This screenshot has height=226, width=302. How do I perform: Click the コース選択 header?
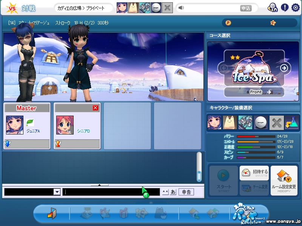(x=220, y=35)
